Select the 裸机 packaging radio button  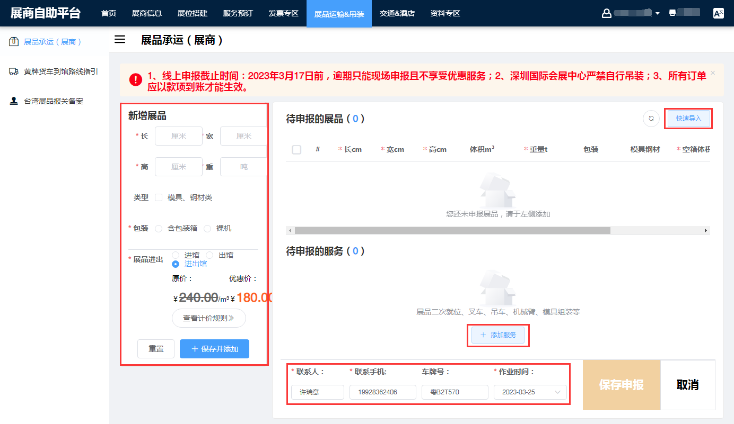point(207,229)
